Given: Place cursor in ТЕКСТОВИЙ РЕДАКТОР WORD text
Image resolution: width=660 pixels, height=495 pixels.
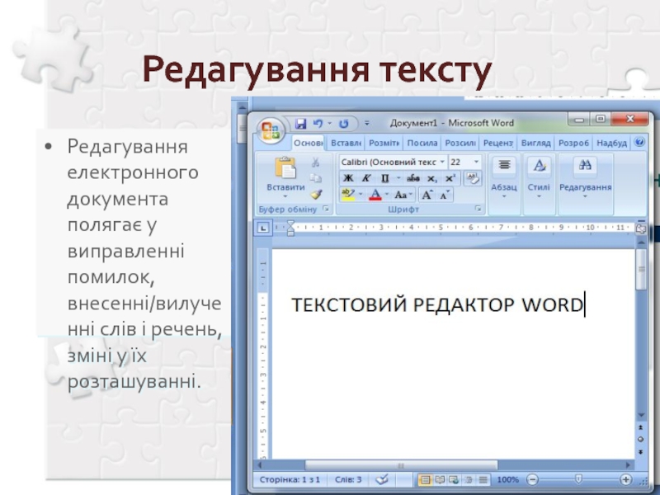Looking at the screenshot, I should click(x=437, y=304).
